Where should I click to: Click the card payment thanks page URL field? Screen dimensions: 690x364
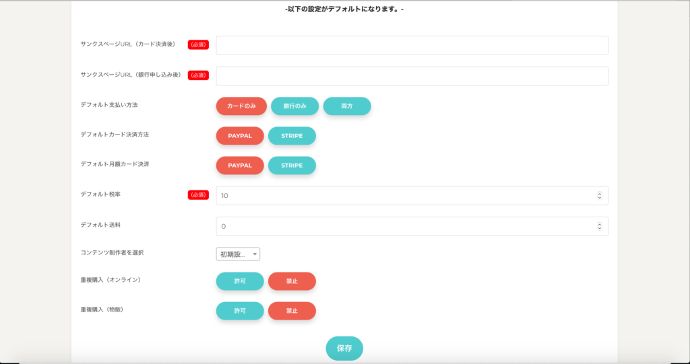(411, 45)
